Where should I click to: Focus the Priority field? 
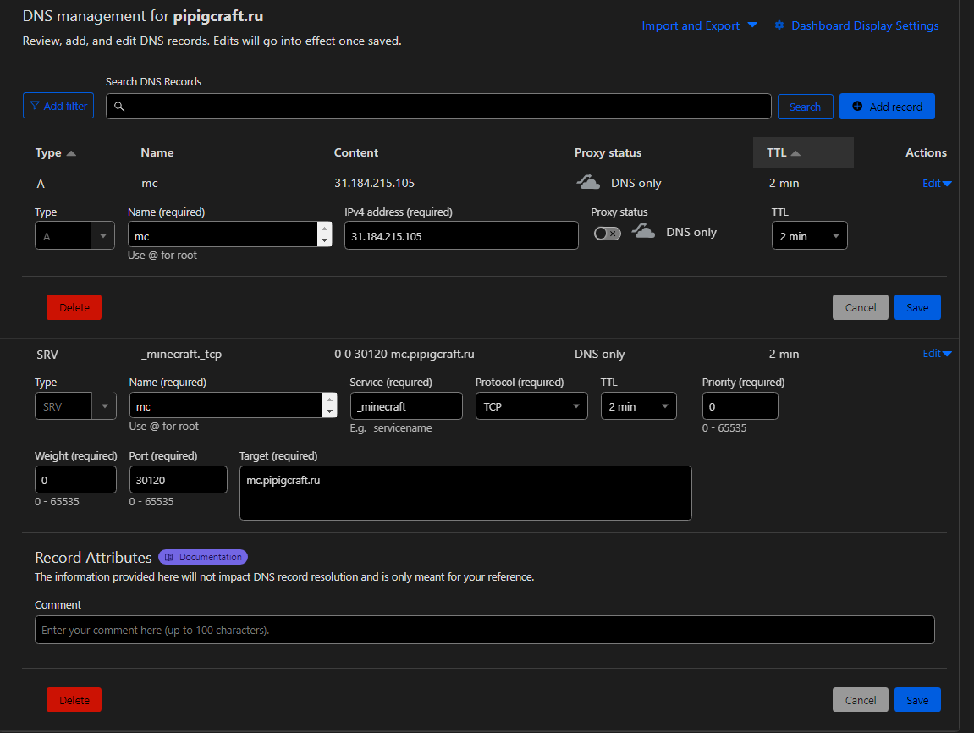740,405
